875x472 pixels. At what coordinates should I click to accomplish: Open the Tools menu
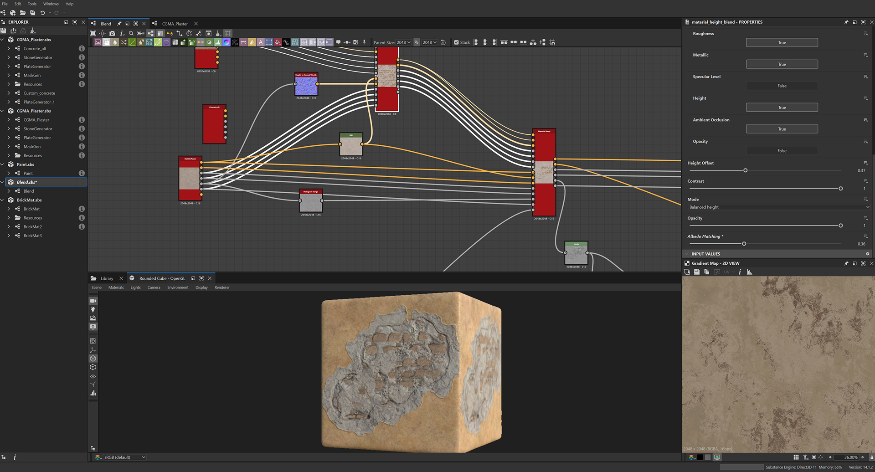coord(32,4)
